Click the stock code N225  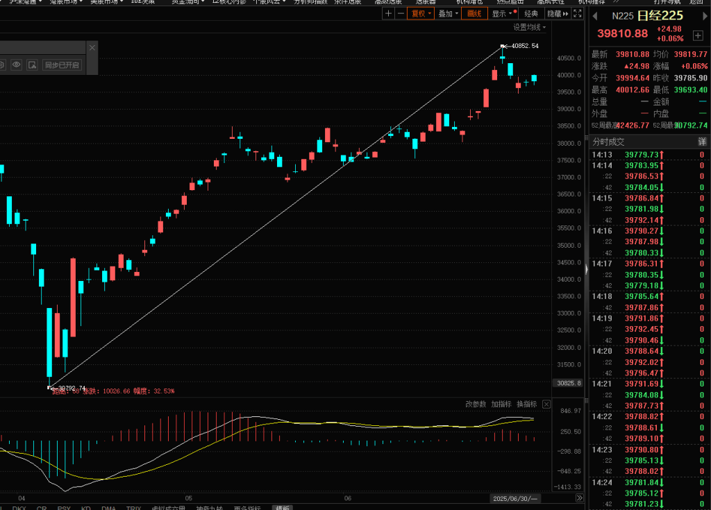(623, 17)
